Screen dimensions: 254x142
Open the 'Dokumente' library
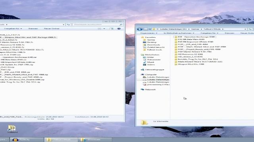click(154, 60)
